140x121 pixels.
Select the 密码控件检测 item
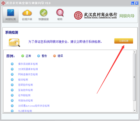tap(26, 85)
